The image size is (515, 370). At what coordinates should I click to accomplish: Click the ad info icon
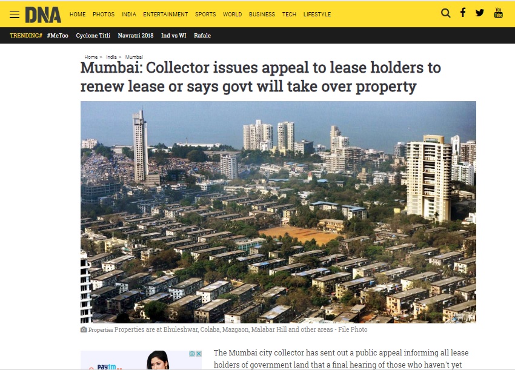pos(192,354)
